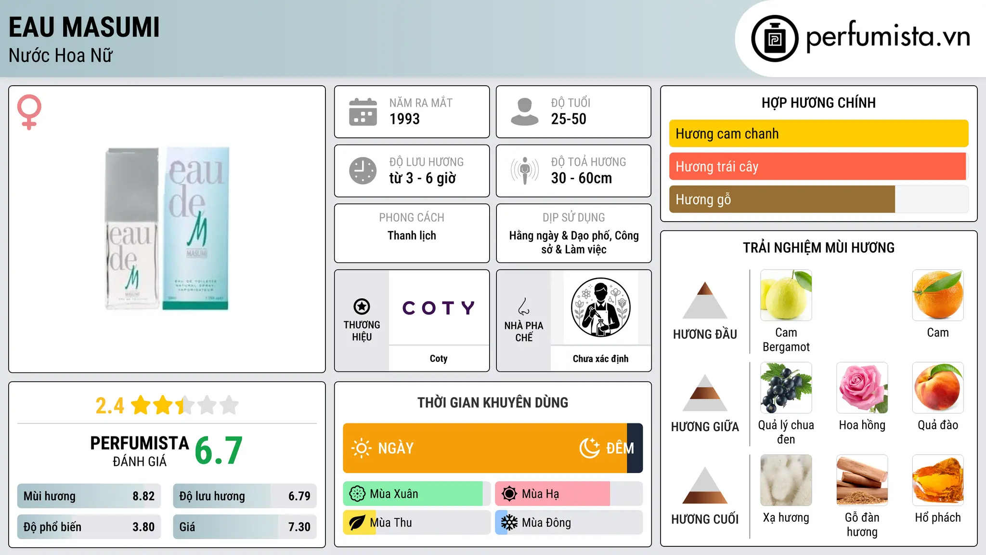Click the Hương đầu pyramid icon
Screen dimensions: 986x555
[705, 300]
